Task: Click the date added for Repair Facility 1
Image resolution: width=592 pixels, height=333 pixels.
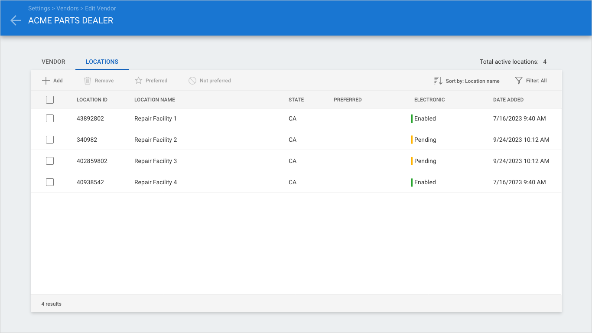Action: coord(519,118)
